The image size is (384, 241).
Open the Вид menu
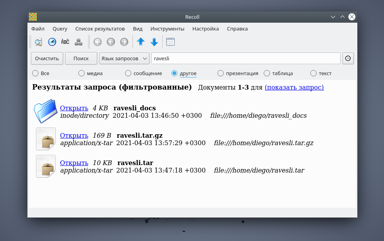coord(138,29)
